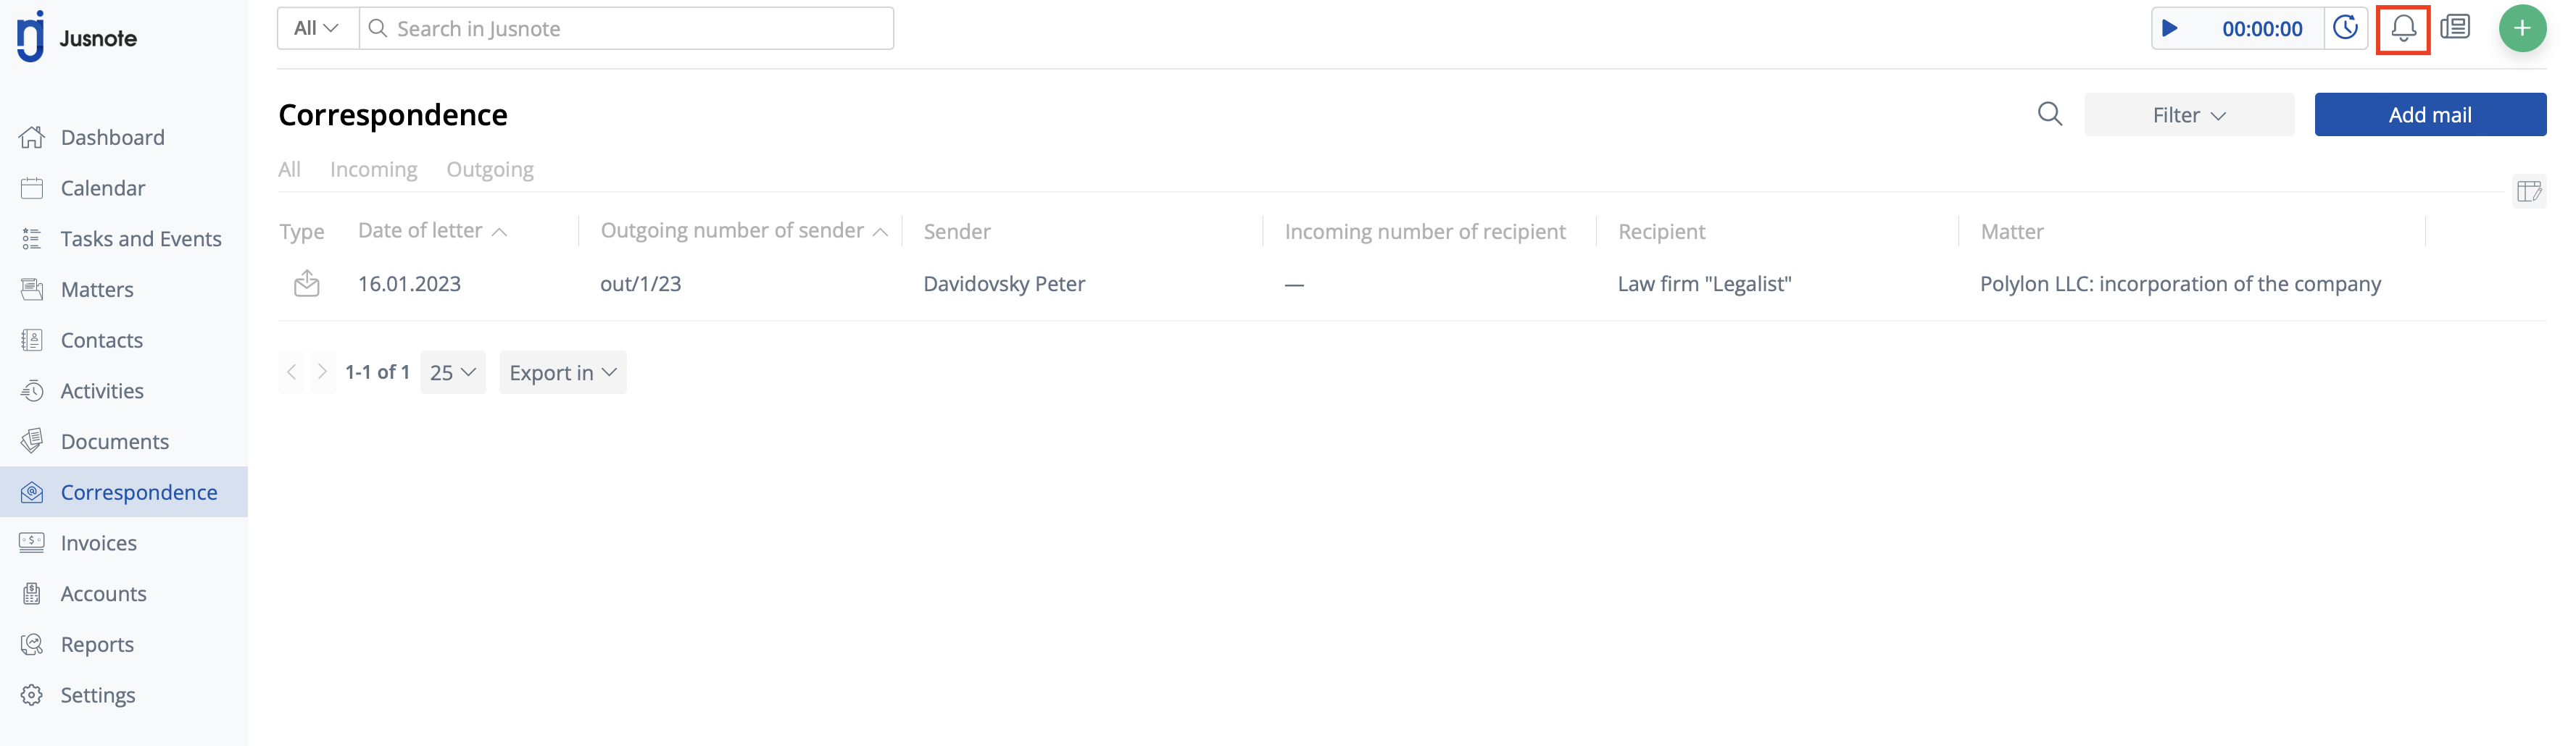The width and height of the screenshot is (2576, 746).
Task: Start the timer with the play button
Action: pos(2169,28)
